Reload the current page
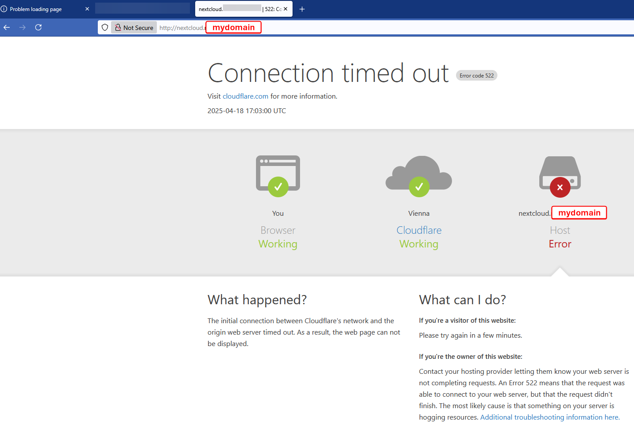 coord(38,27)
